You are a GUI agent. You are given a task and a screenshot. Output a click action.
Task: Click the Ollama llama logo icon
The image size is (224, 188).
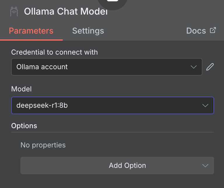point(14,11)
